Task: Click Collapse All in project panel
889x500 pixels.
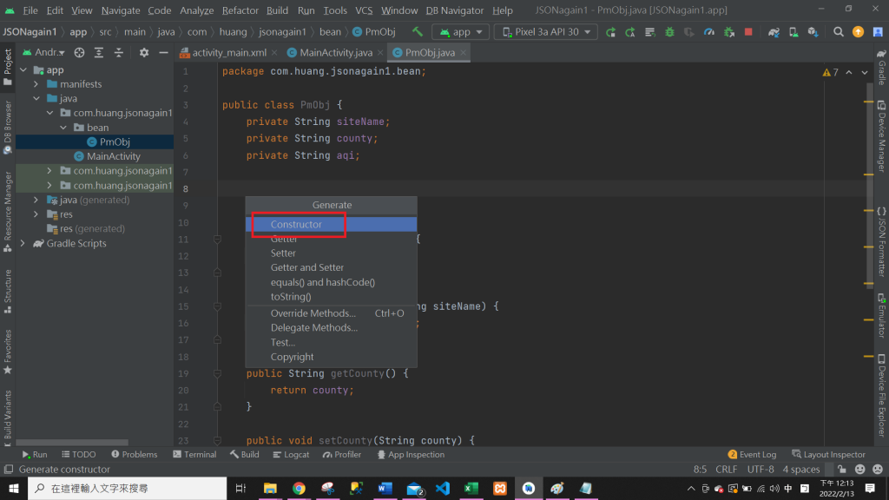Action: click(118, 53)
